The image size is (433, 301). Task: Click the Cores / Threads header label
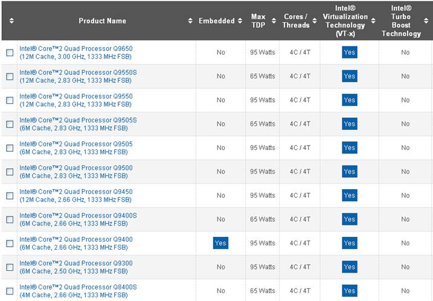pyautogui.click(x=296, y=21)
